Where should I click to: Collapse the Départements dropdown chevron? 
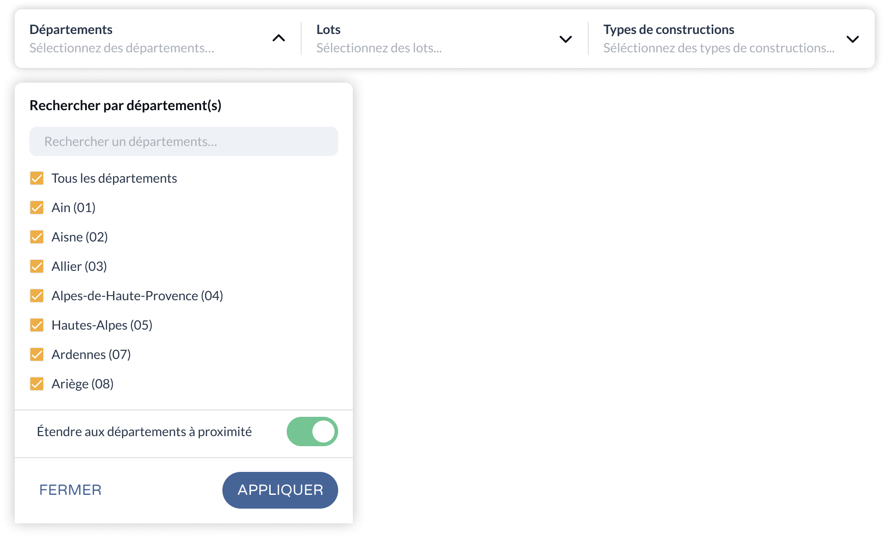278,38
